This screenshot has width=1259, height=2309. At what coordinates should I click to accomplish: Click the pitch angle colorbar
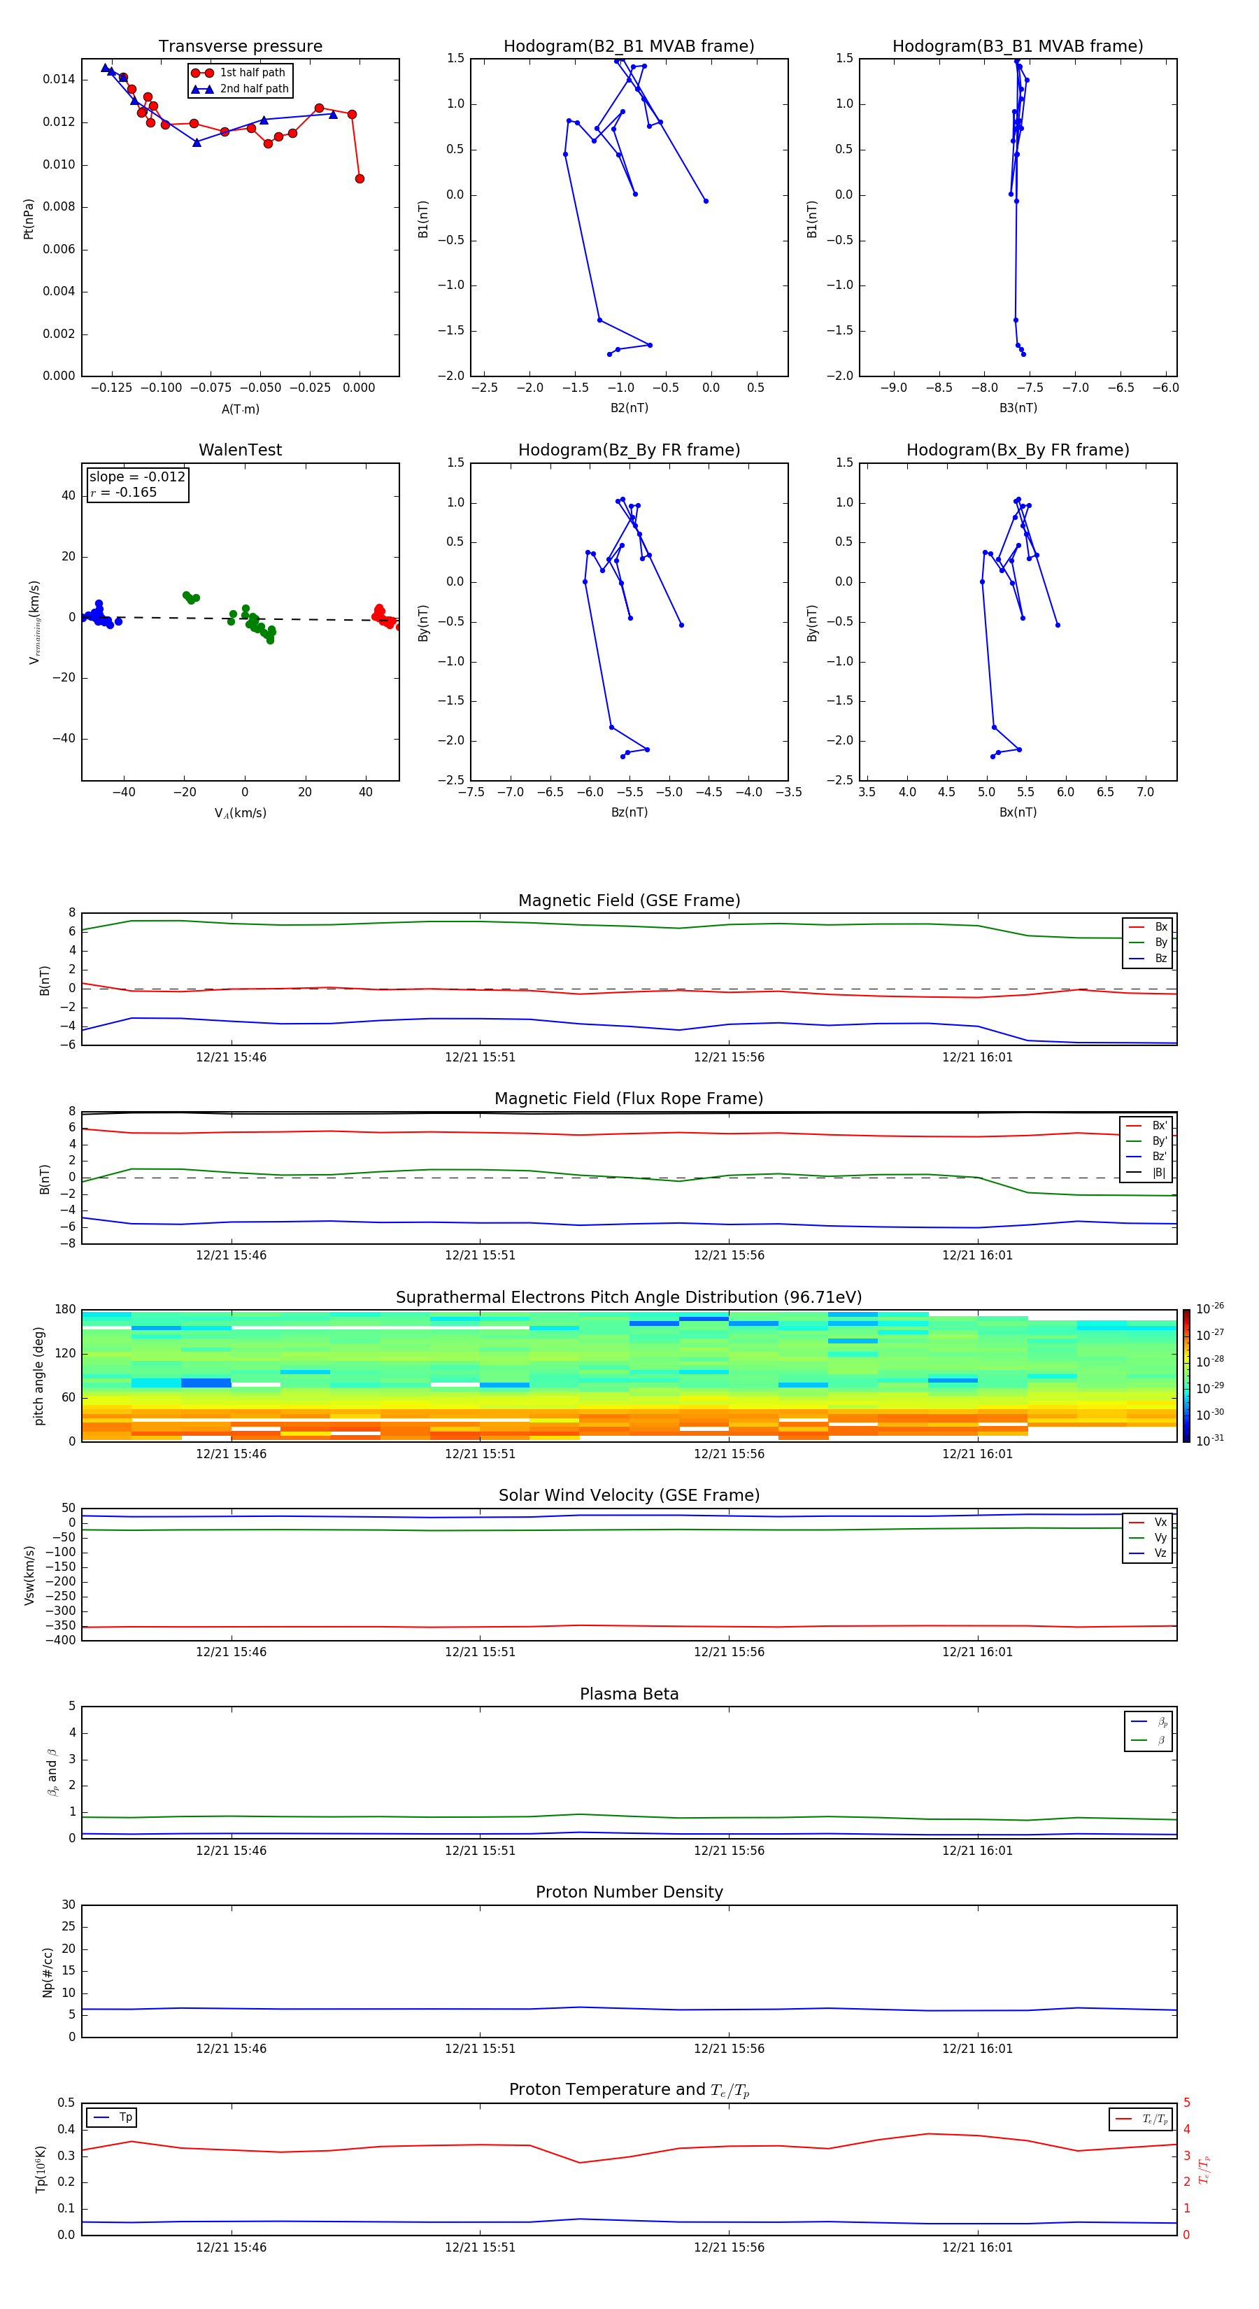tap(1186, 1376)
